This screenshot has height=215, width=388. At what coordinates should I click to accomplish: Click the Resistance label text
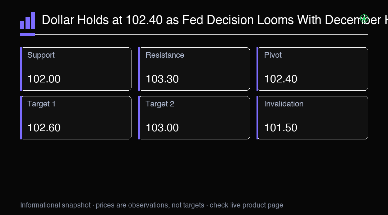pos(165,55)
